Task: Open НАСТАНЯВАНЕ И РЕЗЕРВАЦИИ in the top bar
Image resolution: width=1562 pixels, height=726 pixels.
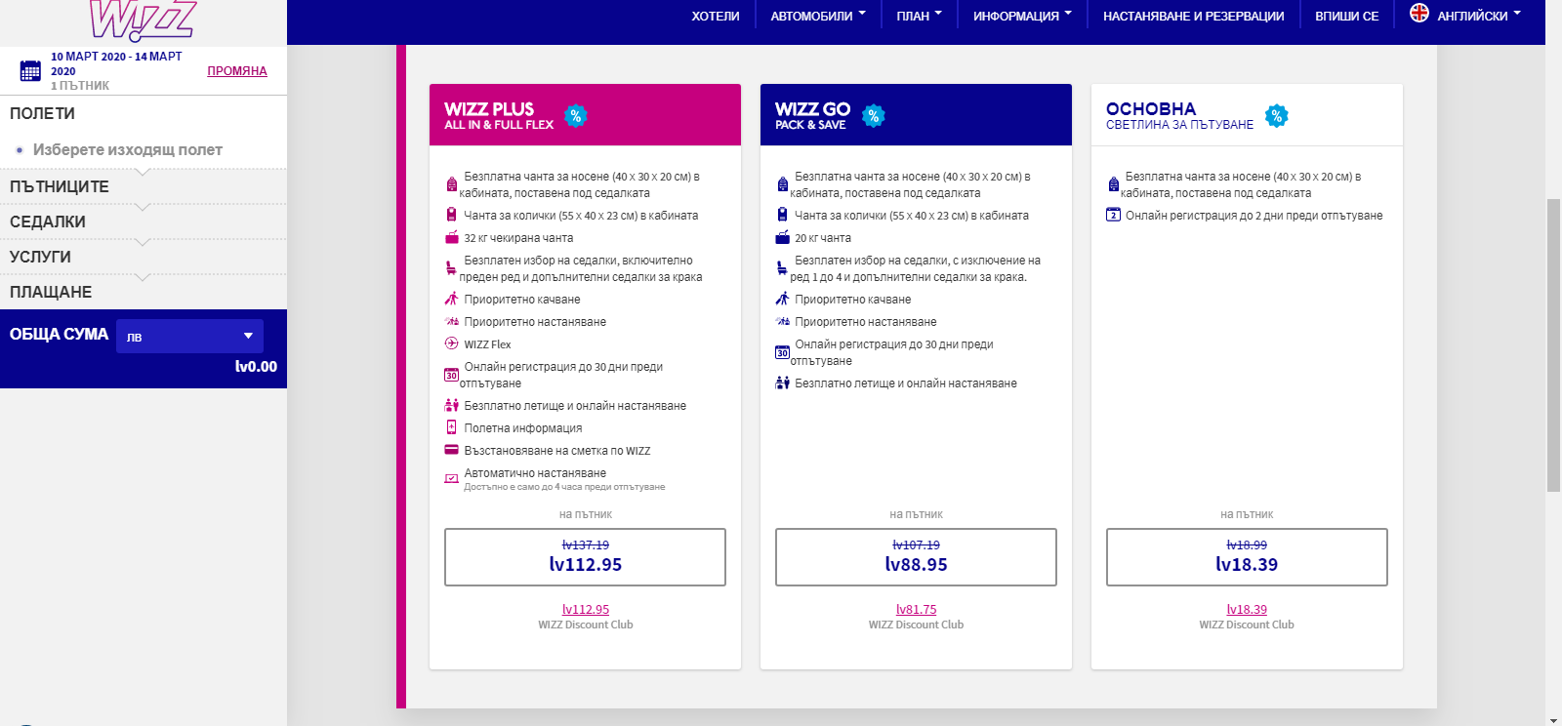Action: [1193, 16]
